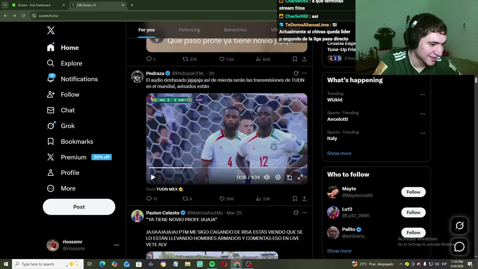Viewport: 478px width, 269px height.
Task: Open Windows Start menu
Action: click(6, 264)
